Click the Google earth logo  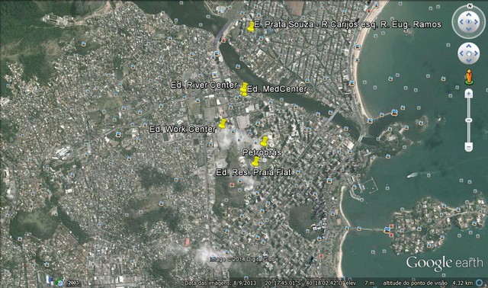point(445,263)
